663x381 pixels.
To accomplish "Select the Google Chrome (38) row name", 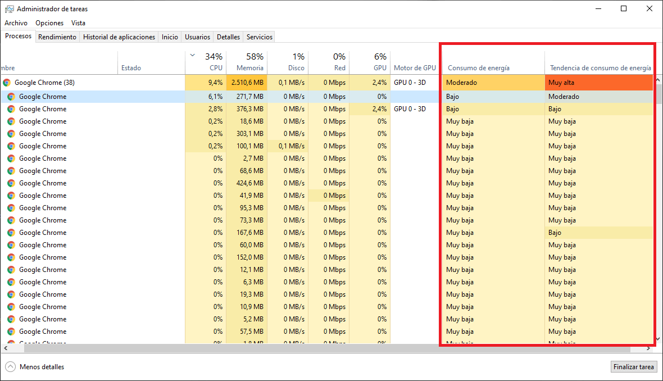I will coord(44,83).
